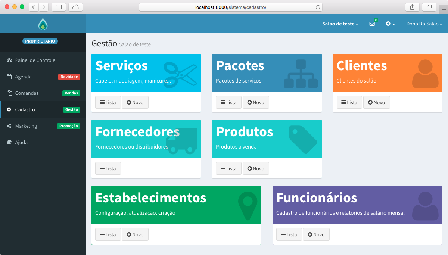This screenshot has height=255, width=448.
Task: Click the scissors icon on Serviços card
Action: (180, 74)
